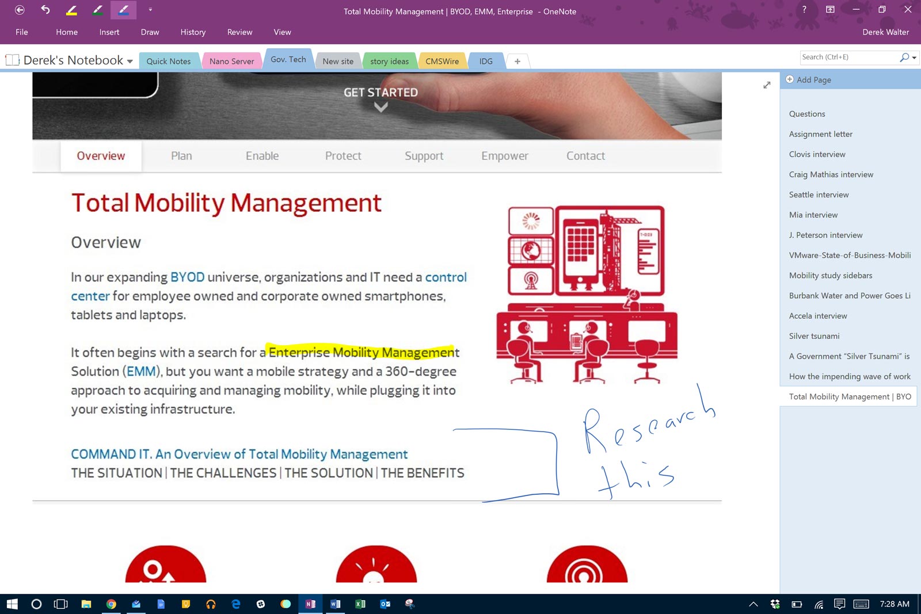
Task: Open the A Government "Silver Tsunami" page
Action: [x=848, y=356]
